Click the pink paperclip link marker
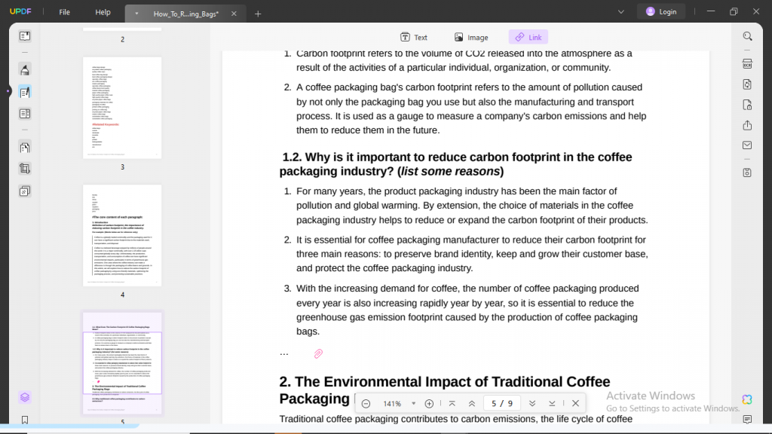This screenshot has height=434, width=772. coord(318,353)
